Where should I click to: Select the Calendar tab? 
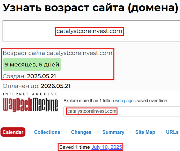pos(13,132)
